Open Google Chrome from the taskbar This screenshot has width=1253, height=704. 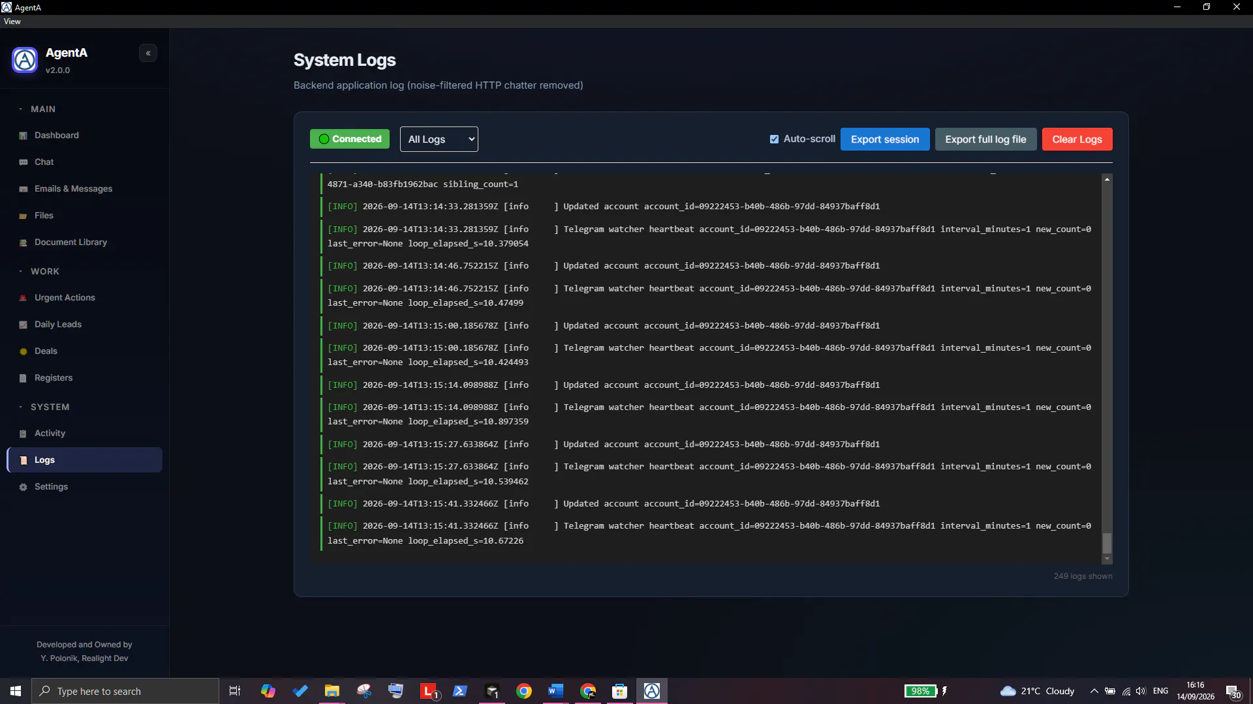(524, 691)
